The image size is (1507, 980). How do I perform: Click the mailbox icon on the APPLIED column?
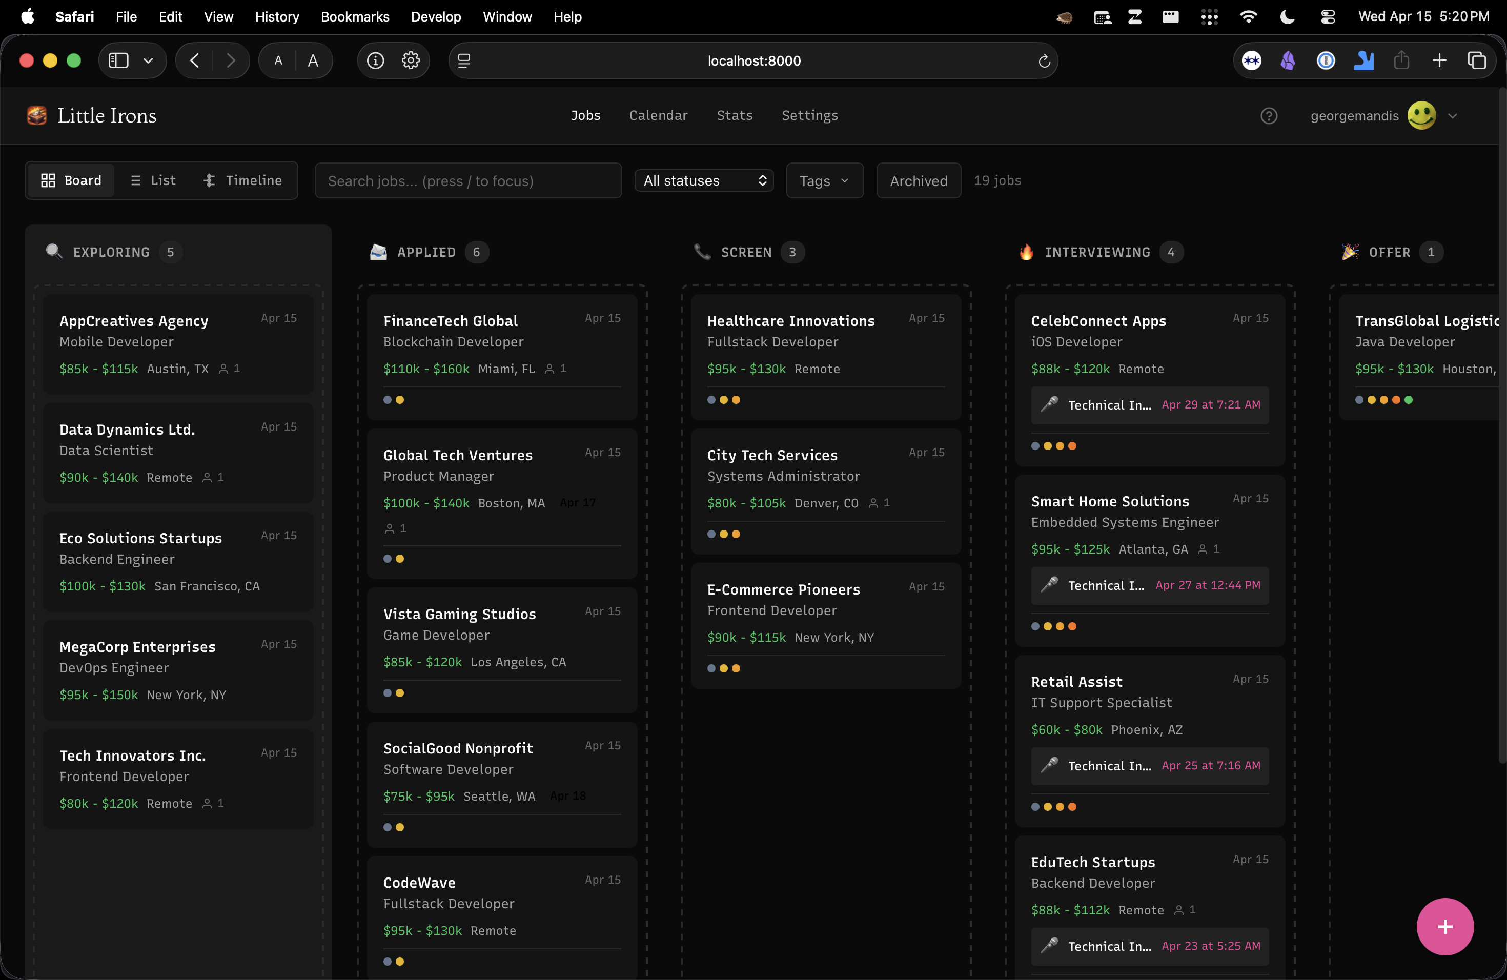coord(378,251)
